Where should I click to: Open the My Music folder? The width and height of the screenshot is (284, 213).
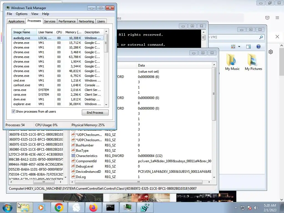point(232,62)
